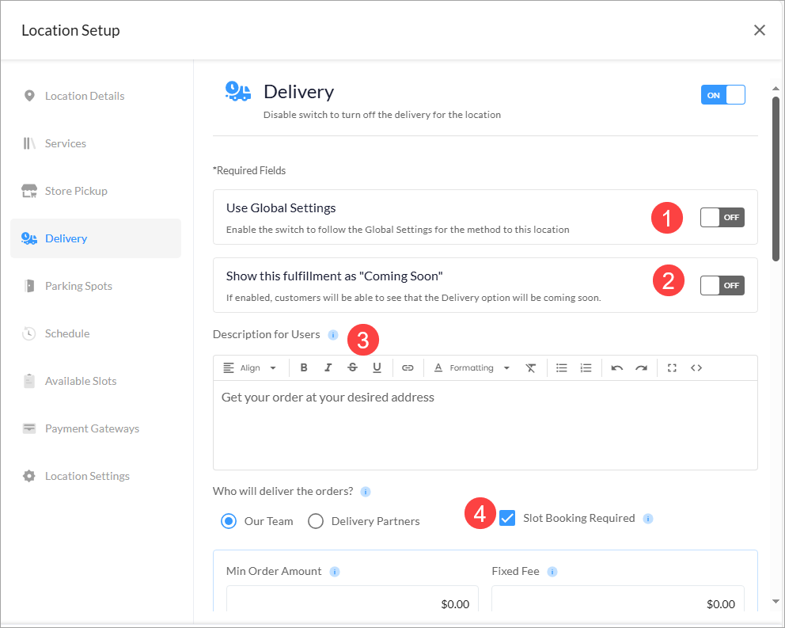
Task: Click the clock icon beside Schedule
Action: click(29, 333)
